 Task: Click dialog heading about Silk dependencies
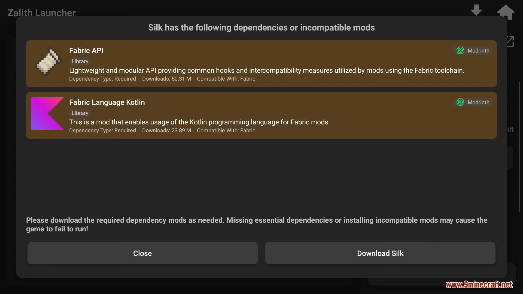click(261, 27)
